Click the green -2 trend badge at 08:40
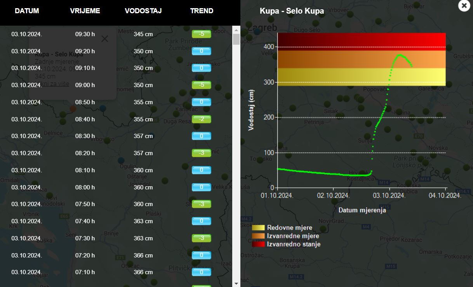The width and height of the screenshot is (473, 287). point(201,119)
